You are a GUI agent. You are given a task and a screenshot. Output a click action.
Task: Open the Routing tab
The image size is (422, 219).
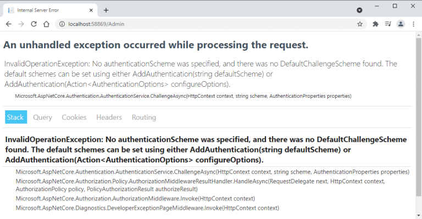(144, 117)
